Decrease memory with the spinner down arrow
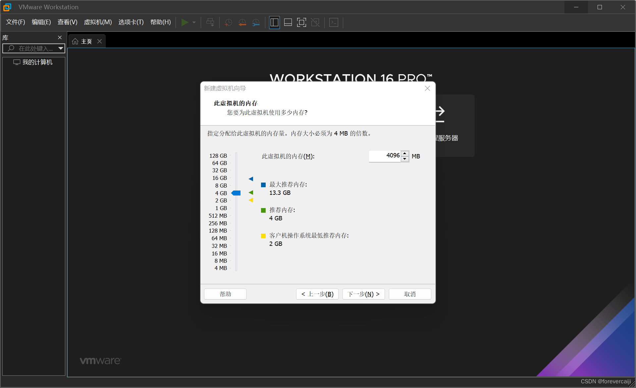The image size is (636, 388). tap(405, 159)
